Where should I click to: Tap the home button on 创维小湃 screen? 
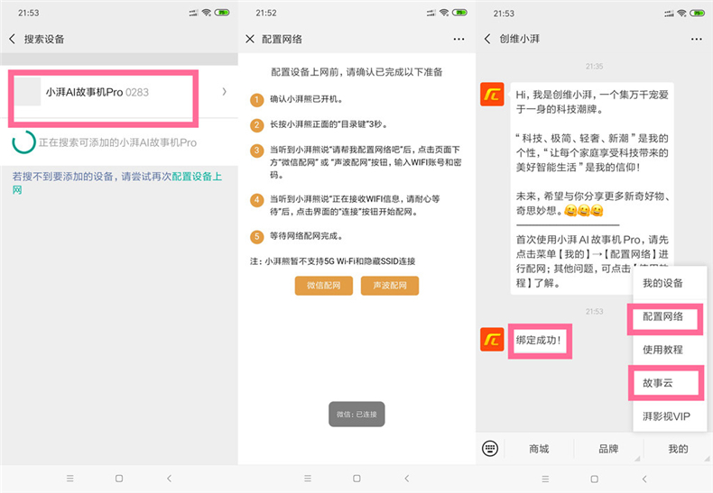595,479
